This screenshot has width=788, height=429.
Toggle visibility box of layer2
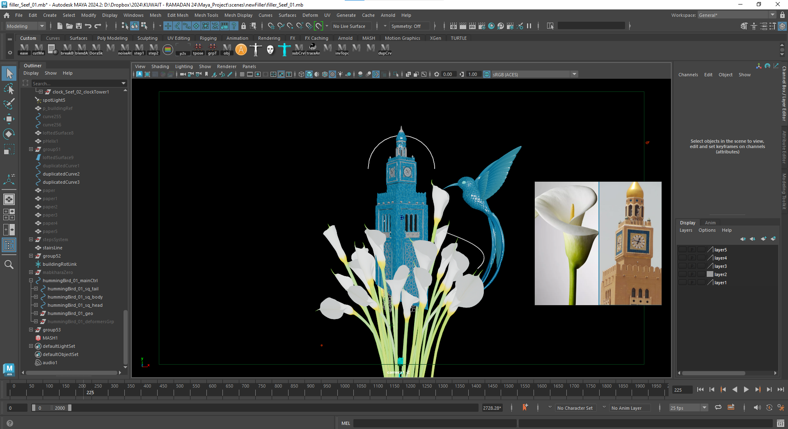coord(682,274)
